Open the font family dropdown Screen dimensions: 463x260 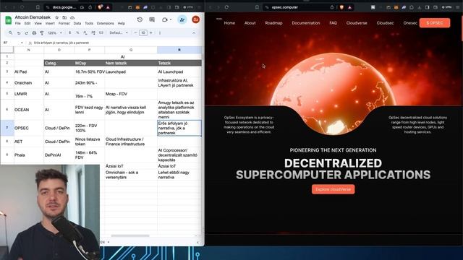(119, 32)
